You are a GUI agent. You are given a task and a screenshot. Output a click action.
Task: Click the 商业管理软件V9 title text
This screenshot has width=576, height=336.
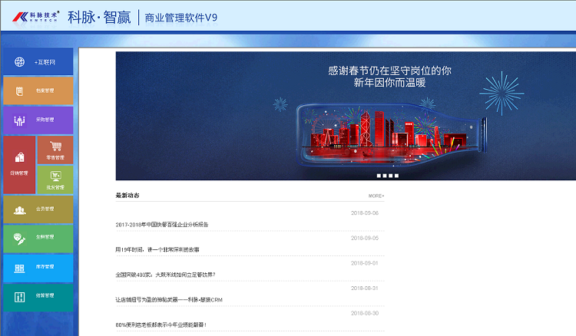pos(181,18)
